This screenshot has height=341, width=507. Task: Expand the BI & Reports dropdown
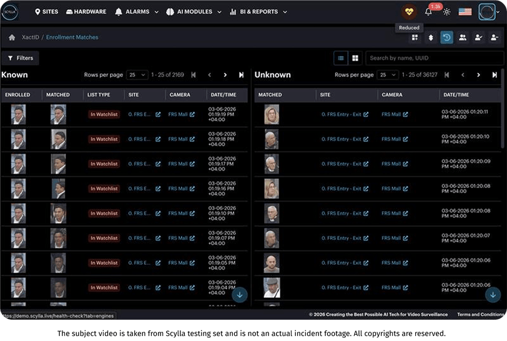pos(258,12)
